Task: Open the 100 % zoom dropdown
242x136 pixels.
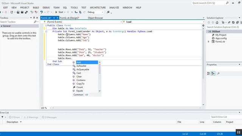Action: coord(50,108)
